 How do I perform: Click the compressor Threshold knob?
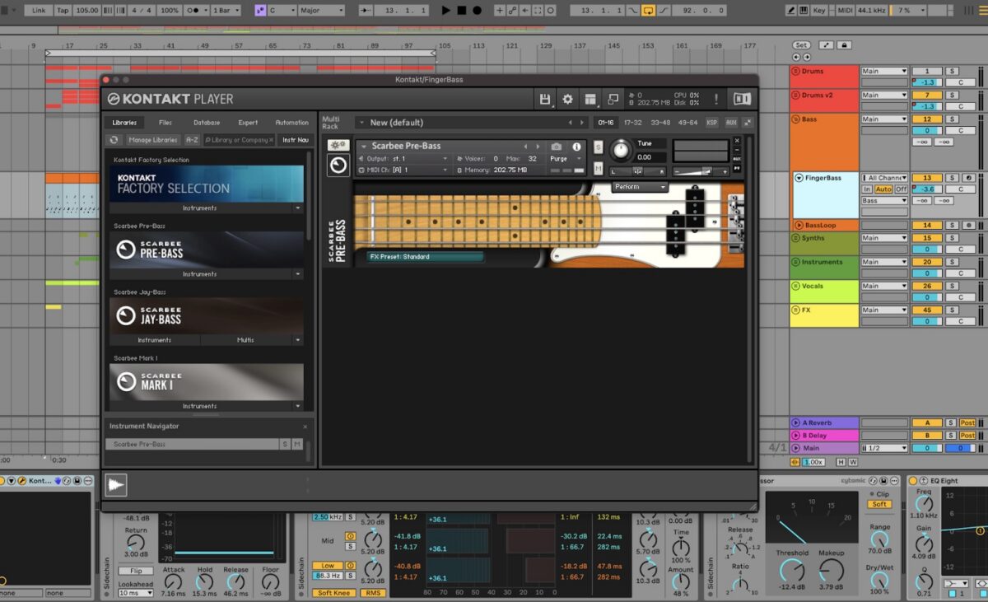point(792,571)
